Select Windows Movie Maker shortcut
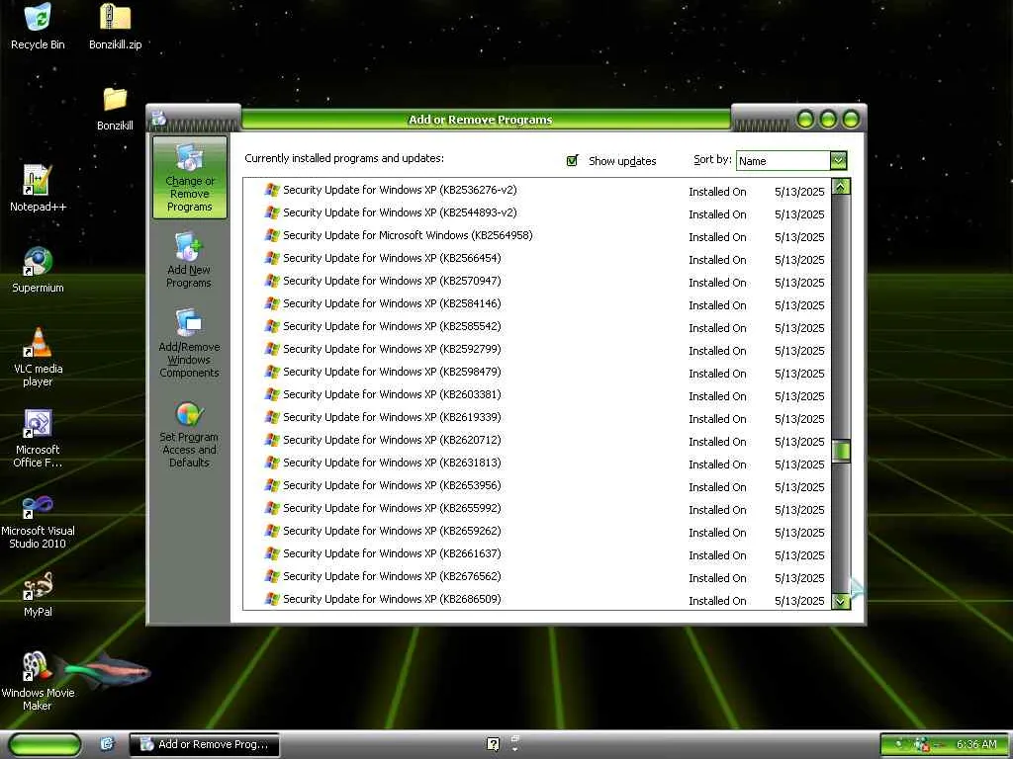Viewport: 1013px width, 759px height. pos(38,681)
